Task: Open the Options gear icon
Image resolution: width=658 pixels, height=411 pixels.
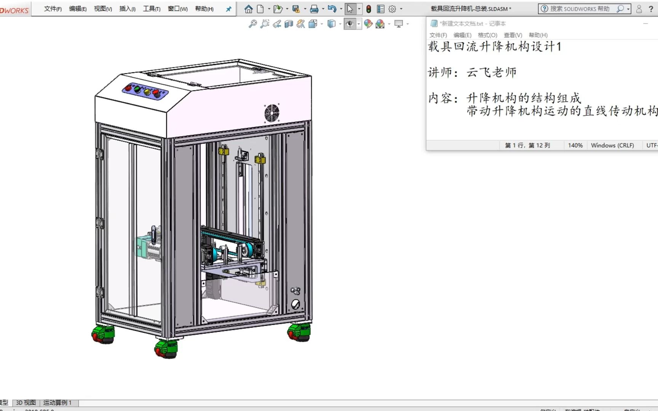Action: click(x=392, y=9)
